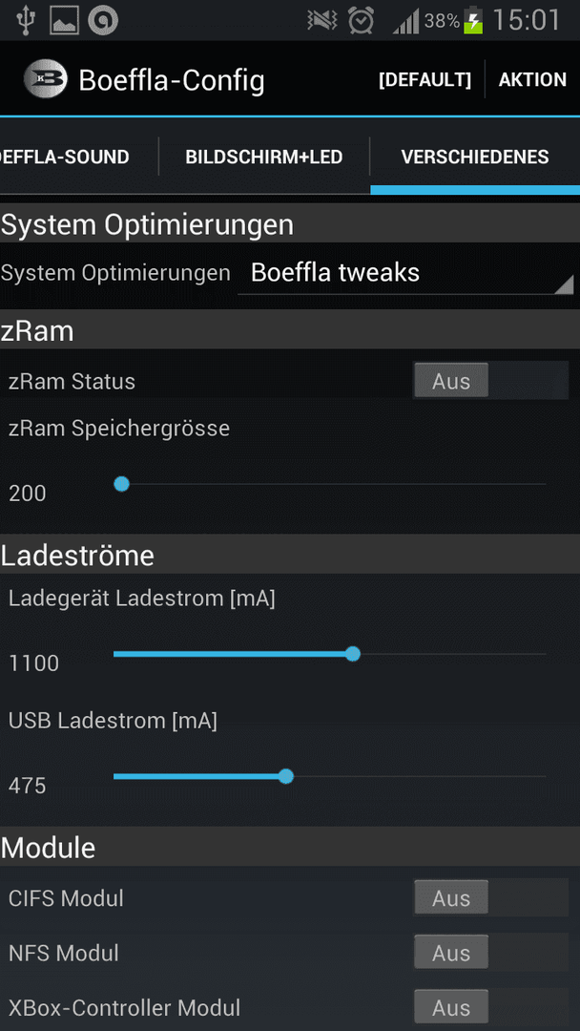Open the System Optimierungen dropdown

[406, 273]
